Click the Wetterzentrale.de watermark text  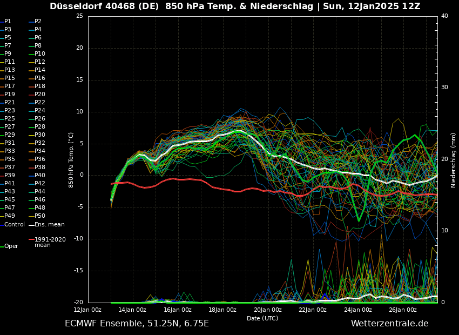pyautogui.click(x=389, y=324)
